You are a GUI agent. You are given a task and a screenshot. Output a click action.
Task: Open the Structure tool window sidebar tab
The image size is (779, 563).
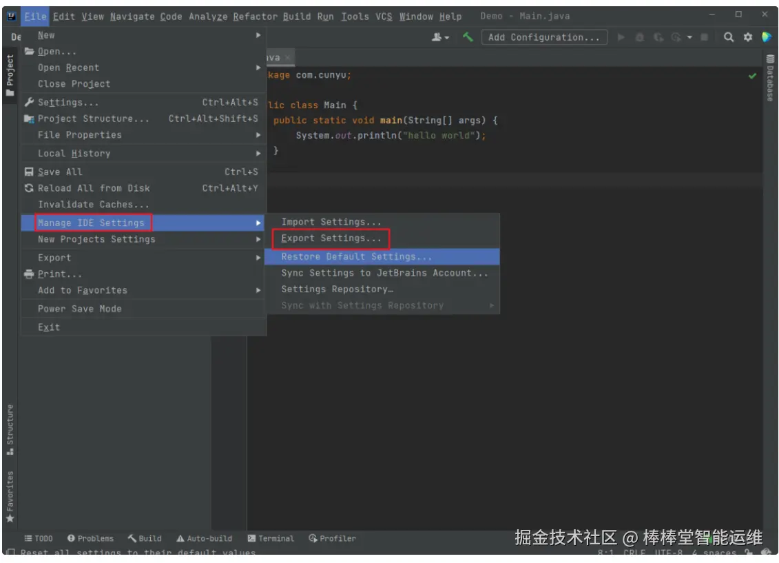[x=10, y=430]
